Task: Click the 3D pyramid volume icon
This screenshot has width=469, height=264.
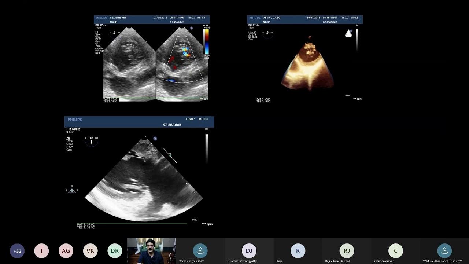Action: (x=348, y=33)
